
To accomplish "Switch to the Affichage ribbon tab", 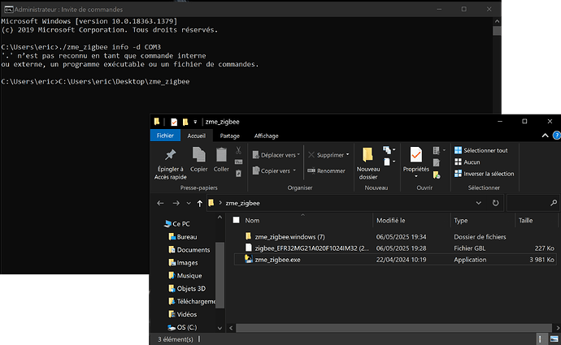I will (266, 136).
